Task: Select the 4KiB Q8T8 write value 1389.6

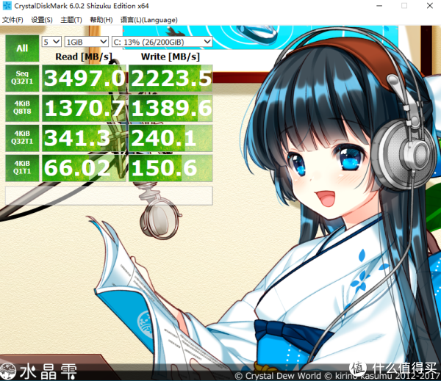Action: pyautogui.click(x=171, y=108)
